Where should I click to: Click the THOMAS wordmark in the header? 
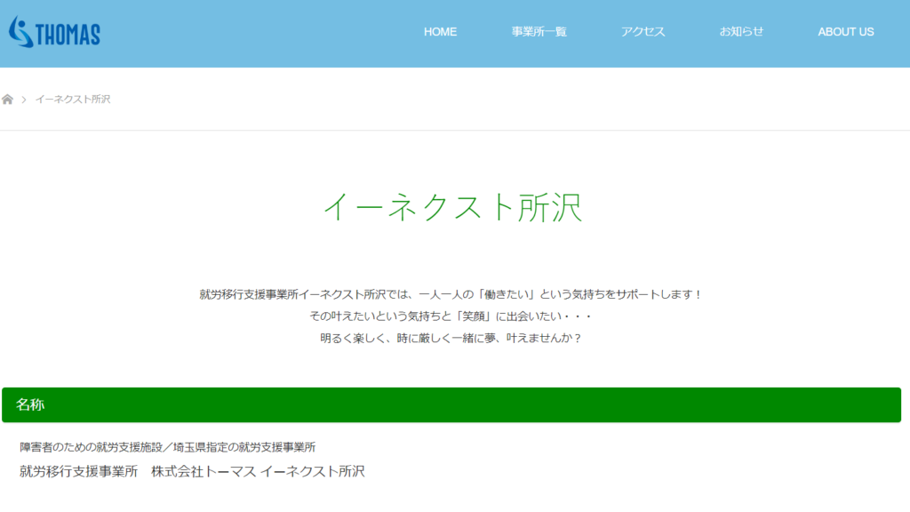point(68,35)
